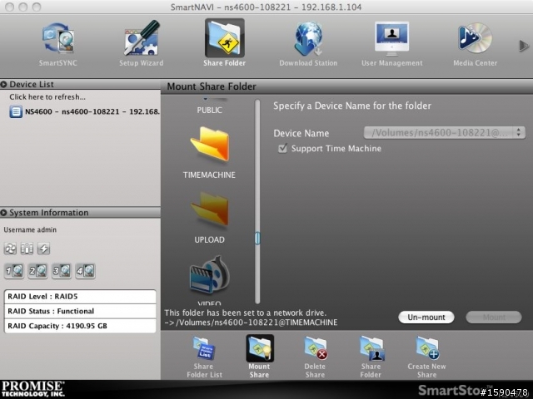The image size is (533, 399).
Task: Click the RAID Level : RAID5 row
Action: tap(80, 297)
